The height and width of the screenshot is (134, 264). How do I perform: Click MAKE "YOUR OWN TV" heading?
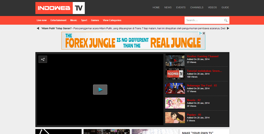tap(198, 133)
